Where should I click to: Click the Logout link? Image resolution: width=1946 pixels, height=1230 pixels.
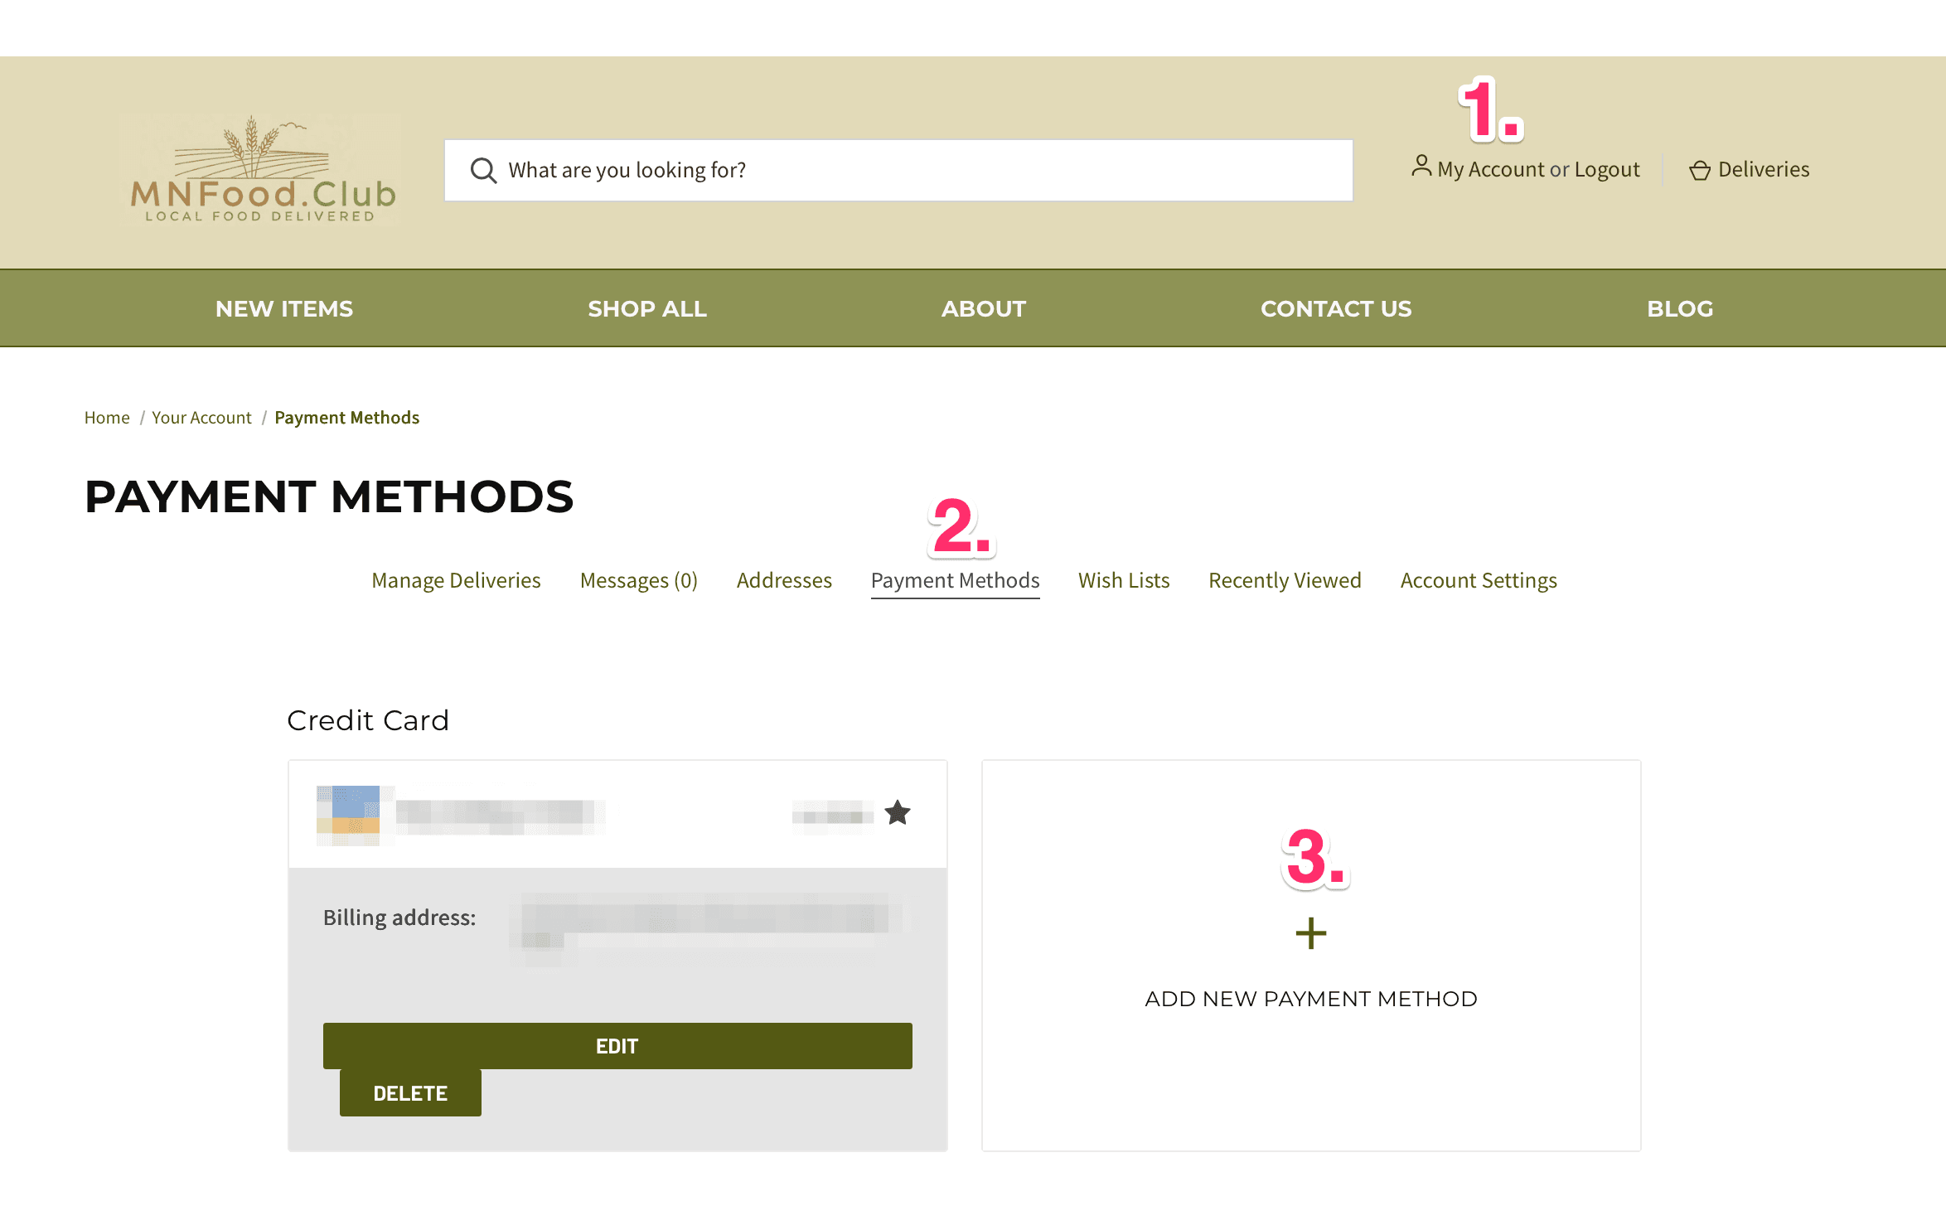pos(1607,169)
